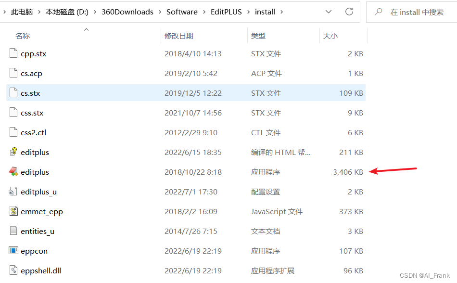Sort by 名称 column header
457x283 pixels.
pyautogui.click(x=23, y=36)
